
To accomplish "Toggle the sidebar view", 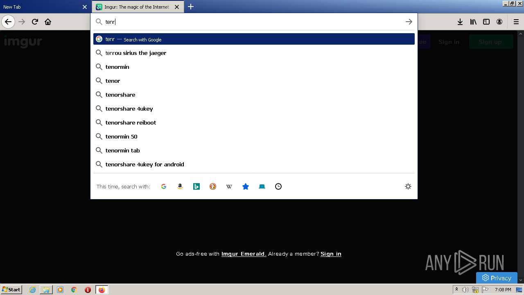I will [486, 22].
